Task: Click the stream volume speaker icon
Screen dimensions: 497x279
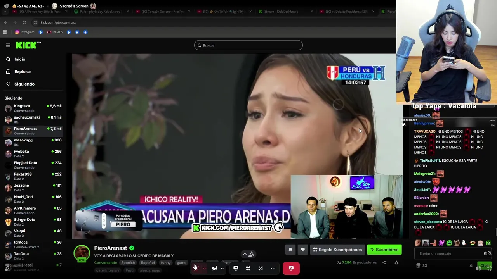Action: [x=478, y=268]
